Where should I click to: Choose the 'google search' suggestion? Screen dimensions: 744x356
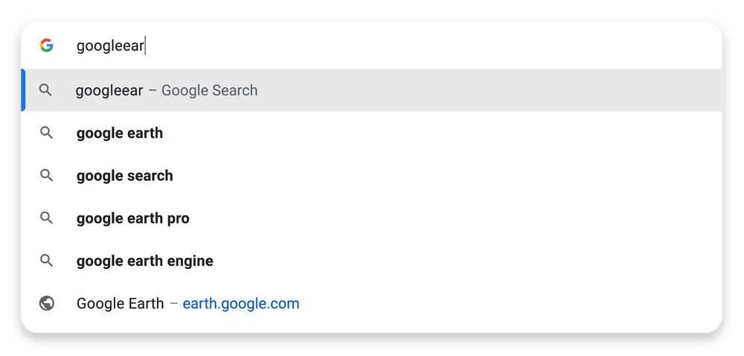coord(125,176)
